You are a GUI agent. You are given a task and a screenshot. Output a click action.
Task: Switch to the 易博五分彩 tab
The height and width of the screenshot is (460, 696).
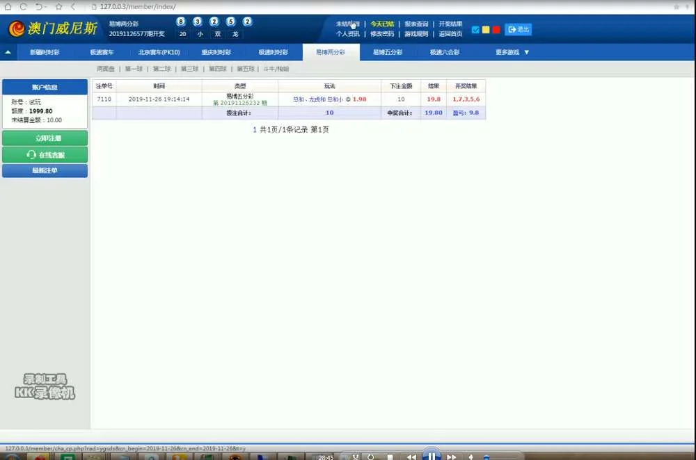388,52
